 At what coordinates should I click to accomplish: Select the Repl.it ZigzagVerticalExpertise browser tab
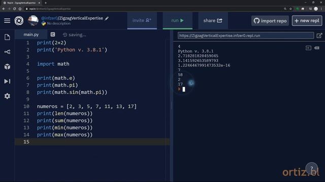[x=21, y=3]
